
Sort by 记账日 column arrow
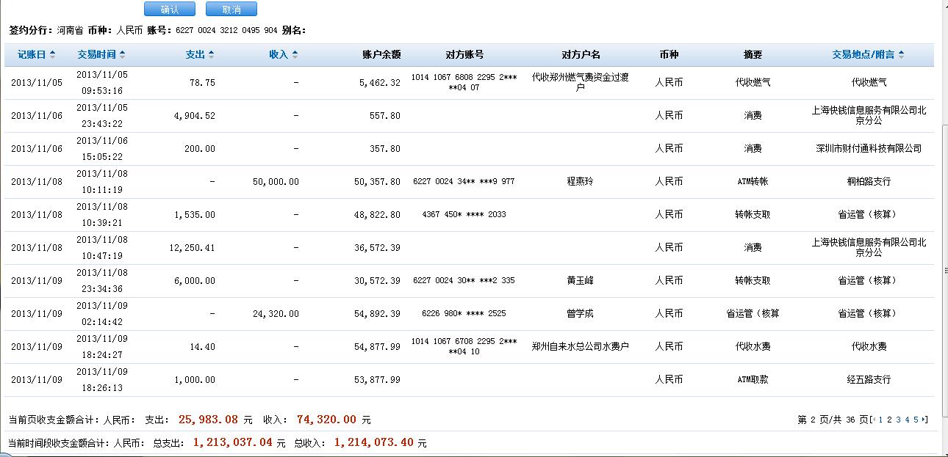(x=52, y=55)
